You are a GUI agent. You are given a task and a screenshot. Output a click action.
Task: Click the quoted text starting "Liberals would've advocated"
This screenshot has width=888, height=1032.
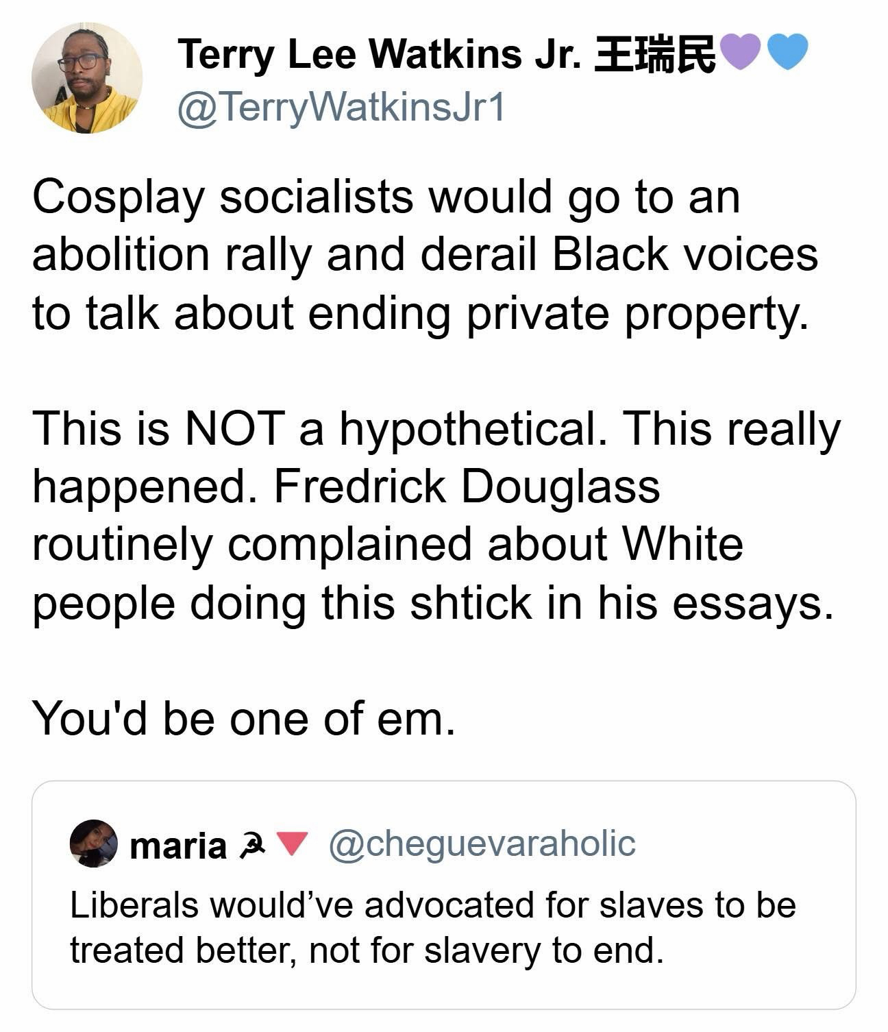coord(433,927)
